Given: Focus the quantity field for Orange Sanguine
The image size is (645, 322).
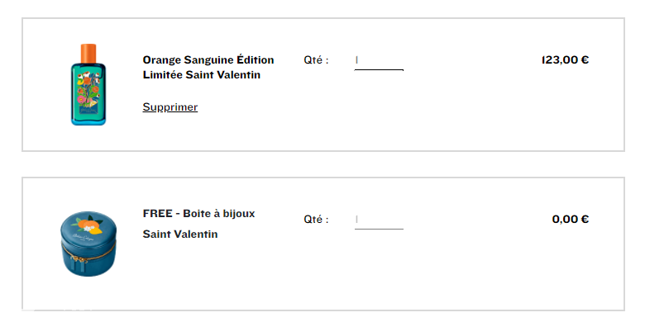Looking at the screenshot, I should tap(379, 60).
